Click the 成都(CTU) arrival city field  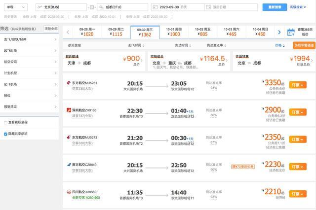pos(122,7)
